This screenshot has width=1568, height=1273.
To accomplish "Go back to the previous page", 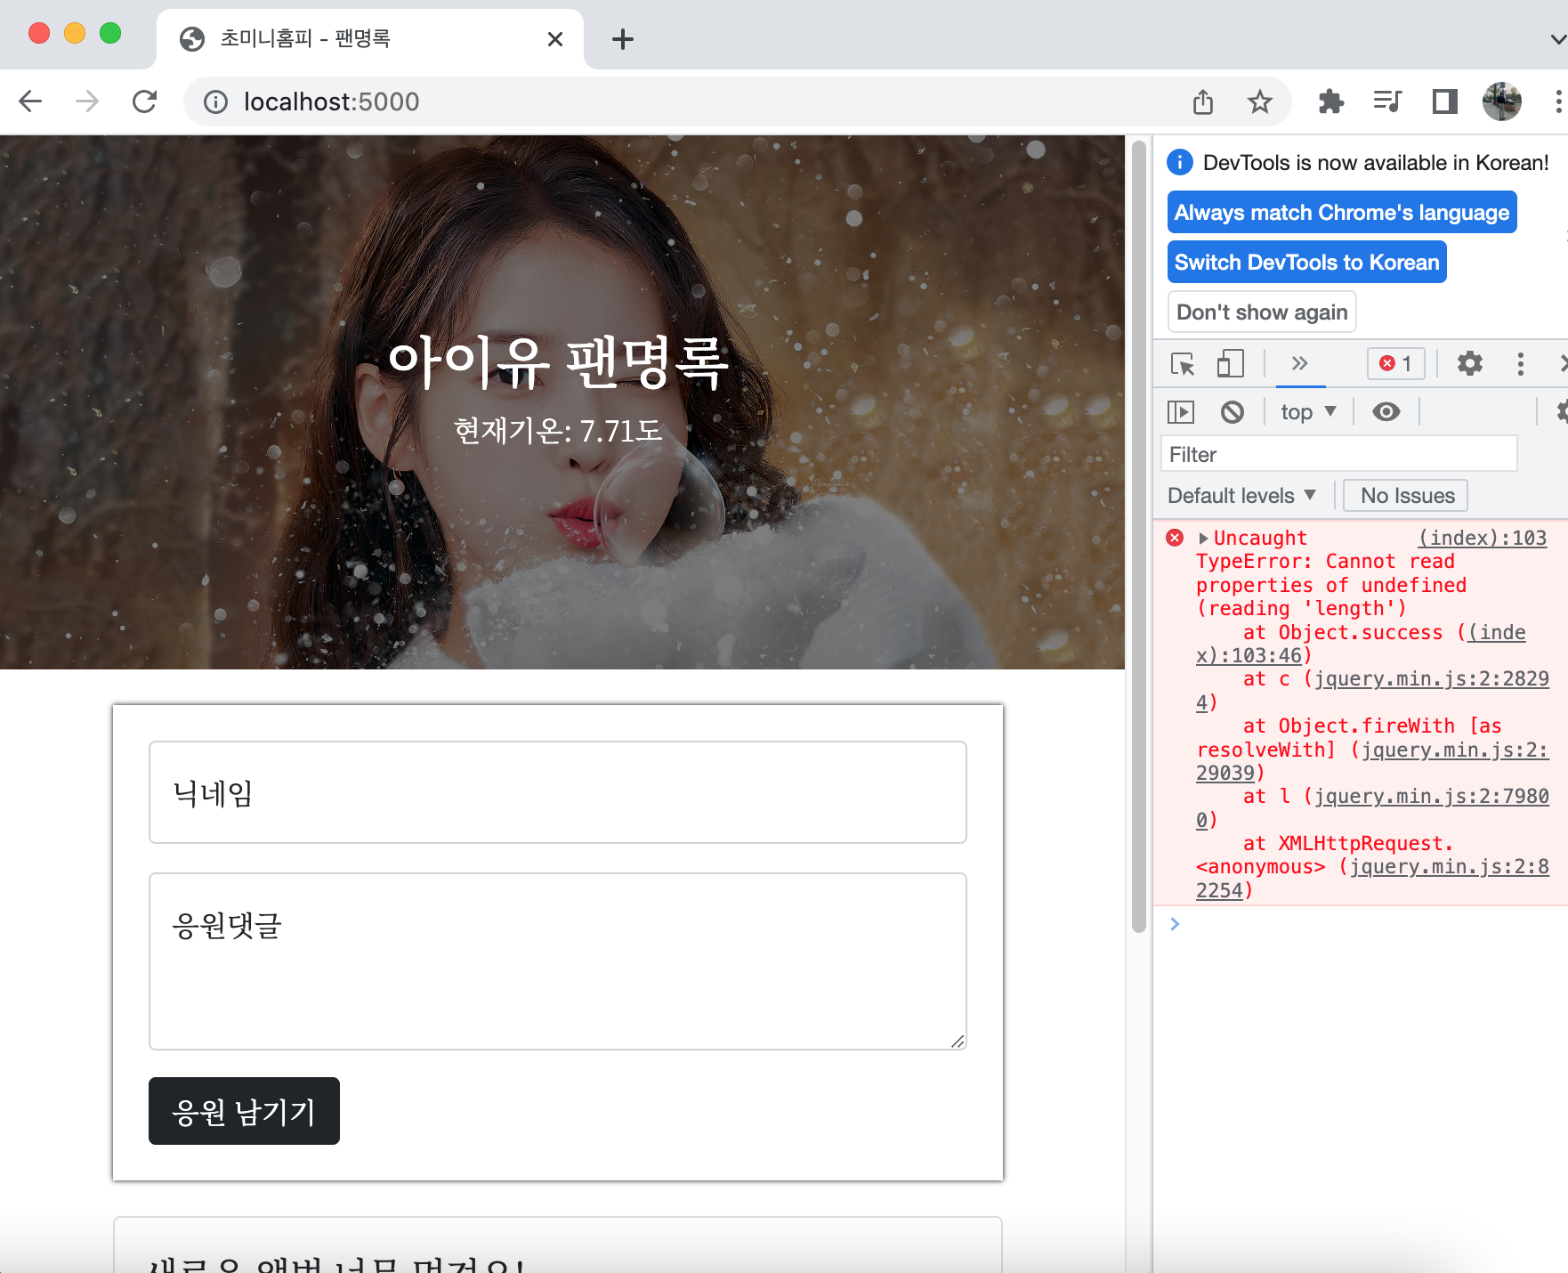I will pos(30,101).
